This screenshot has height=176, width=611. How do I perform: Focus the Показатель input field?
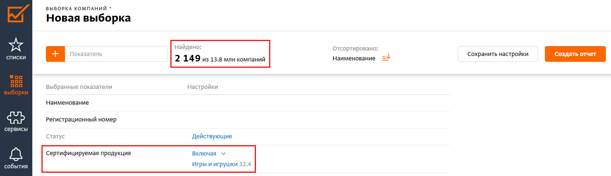[116, 54]
